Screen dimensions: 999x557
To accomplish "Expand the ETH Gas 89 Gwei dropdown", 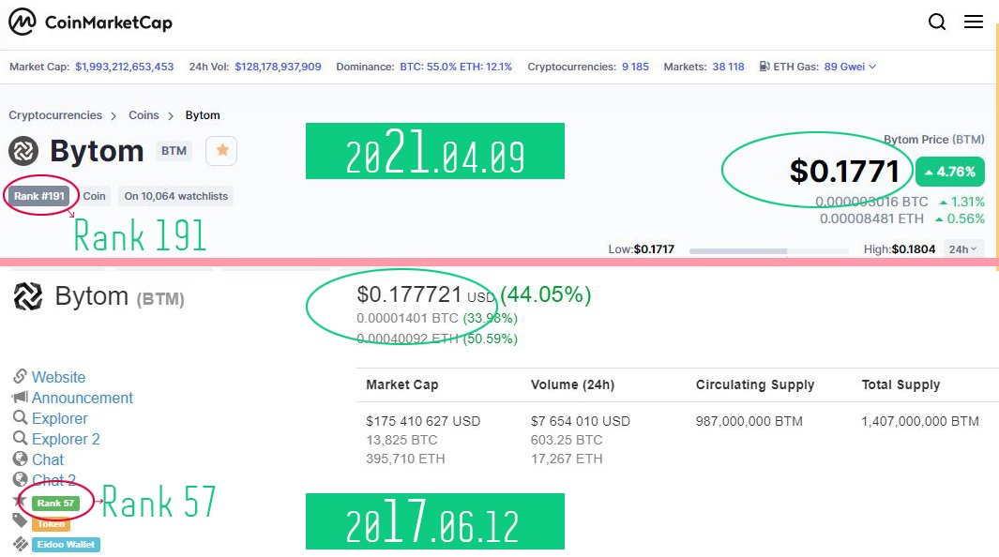I will click(x=872, y=67).
